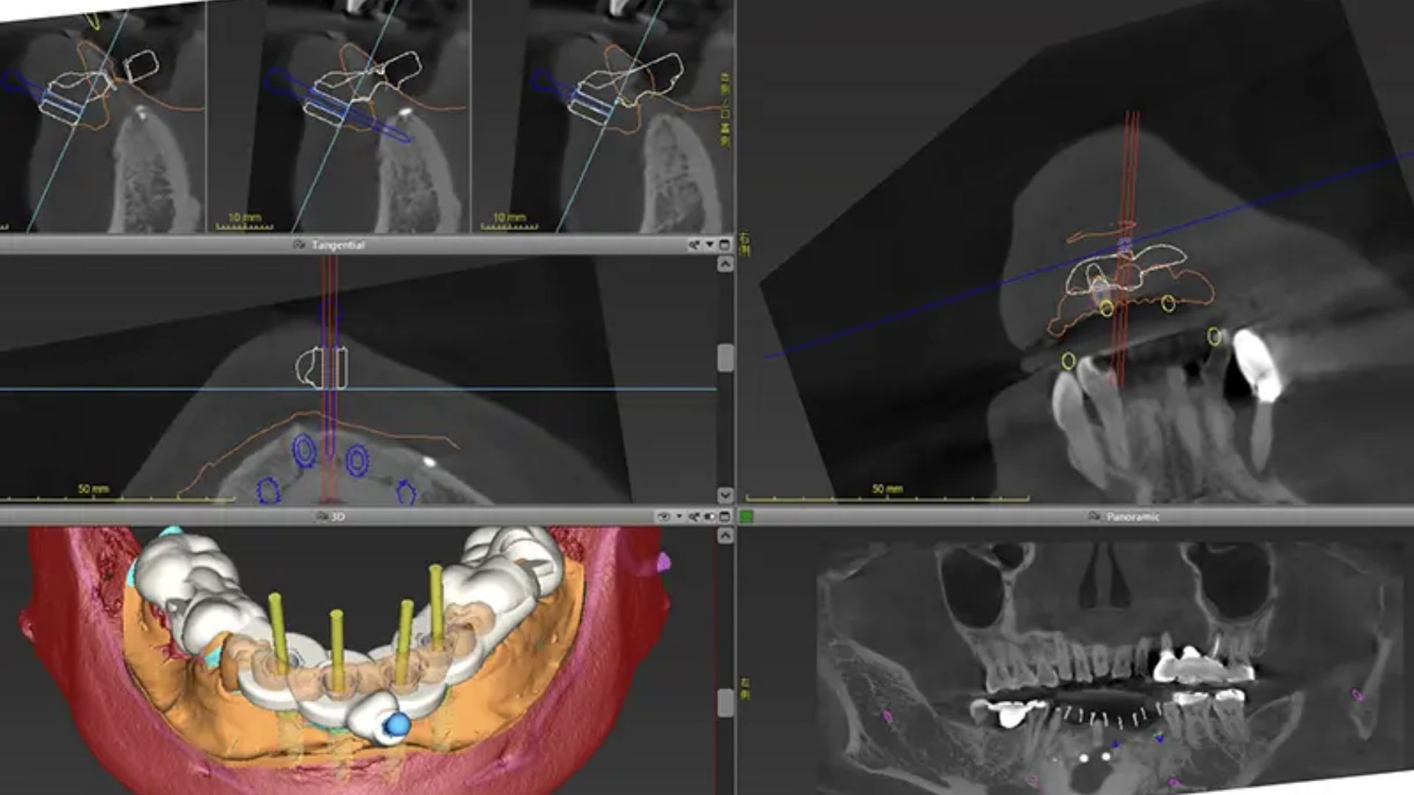
Task: Toggle the eye visibility icon in 3D header
Action: tap(664, 517)
